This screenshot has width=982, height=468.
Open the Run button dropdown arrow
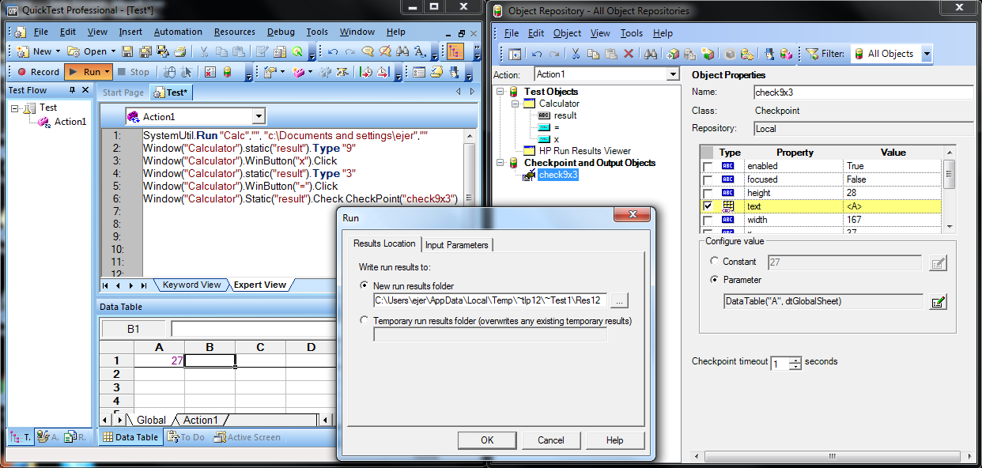pyautogui.click(x=108, y=72)
